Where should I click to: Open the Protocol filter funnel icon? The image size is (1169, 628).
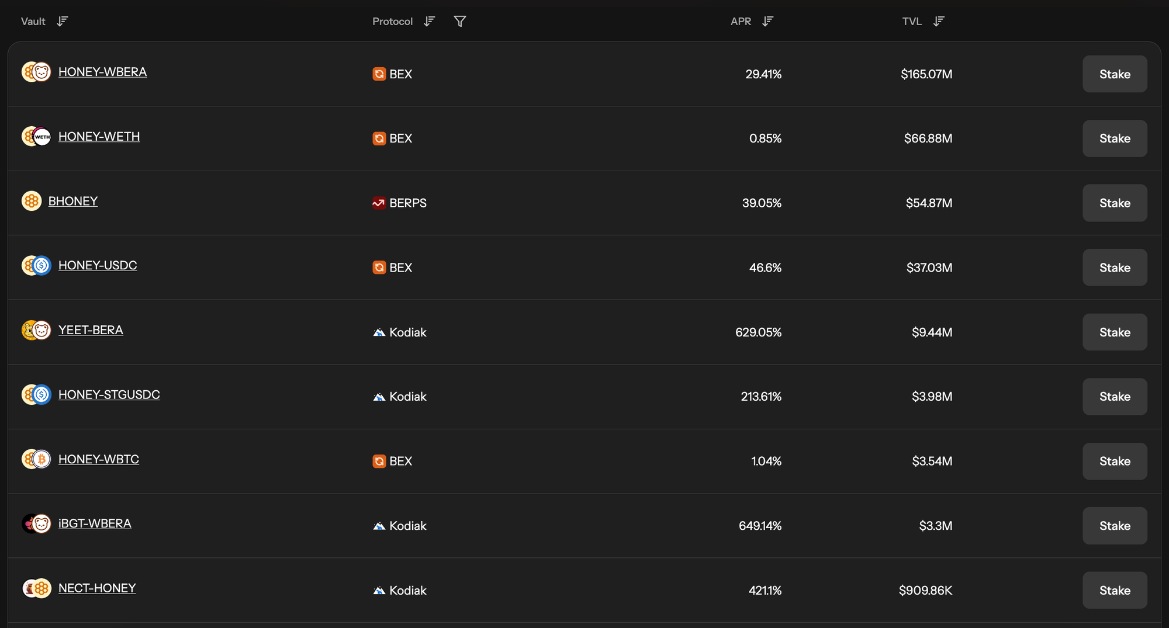[460, 22]
